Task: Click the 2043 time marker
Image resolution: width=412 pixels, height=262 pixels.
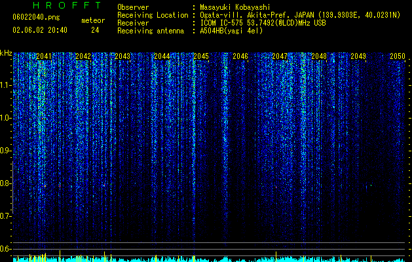Action: pyautogui.click(x=122, y=56)
